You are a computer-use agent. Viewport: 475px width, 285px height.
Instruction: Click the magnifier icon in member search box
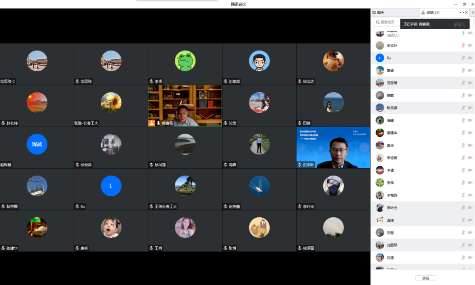(377, 22)
